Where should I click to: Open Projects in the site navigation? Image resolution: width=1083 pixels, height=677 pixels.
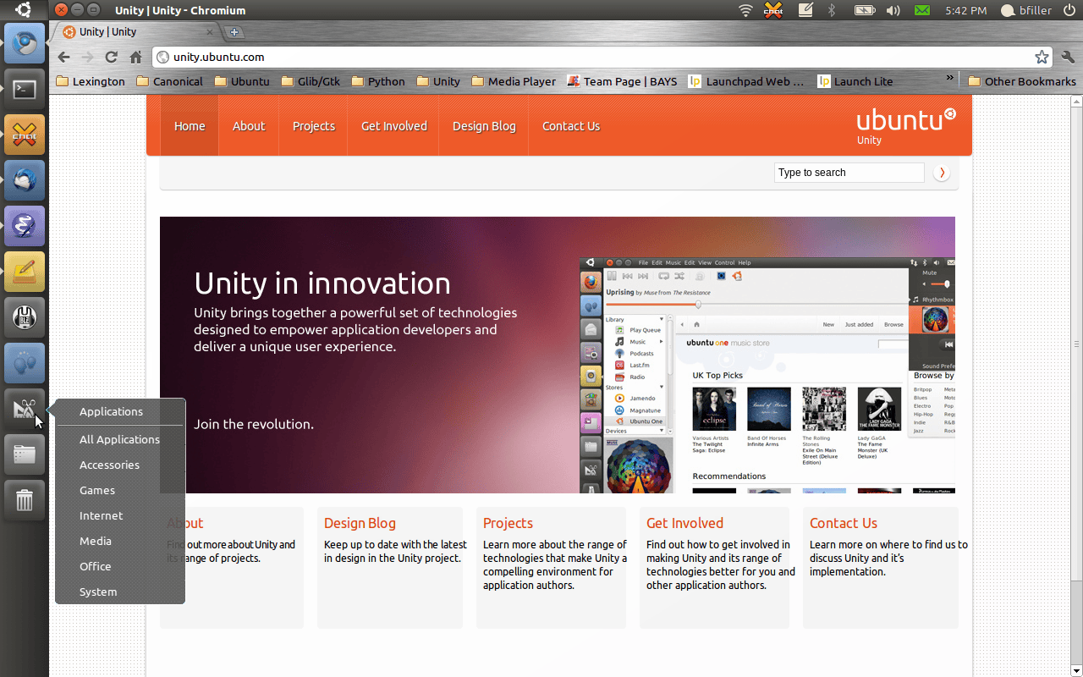(314, 126)
